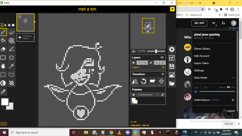Toggle onion skin button

(x=133, y=51)
